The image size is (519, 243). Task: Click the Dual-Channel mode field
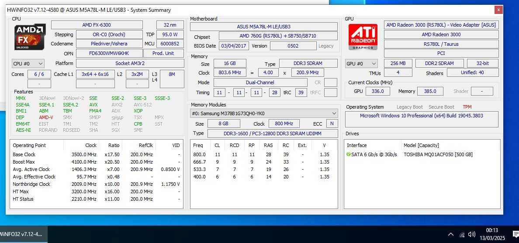[x=260, y=82]
